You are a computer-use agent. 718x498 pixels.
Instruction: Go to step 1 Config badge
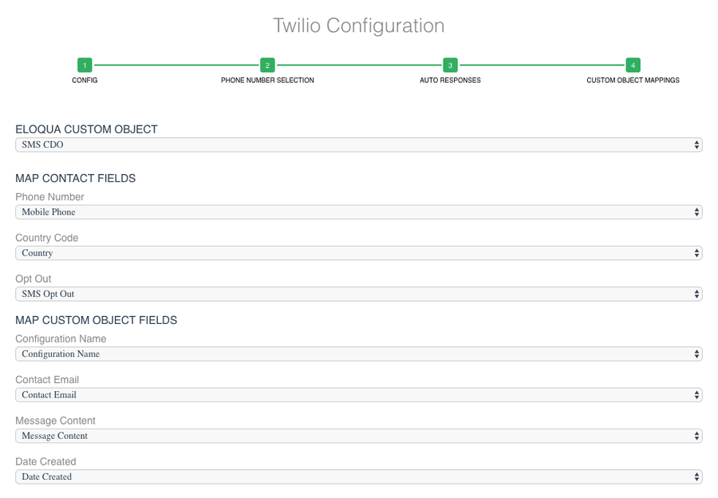(x=85, y=65)
